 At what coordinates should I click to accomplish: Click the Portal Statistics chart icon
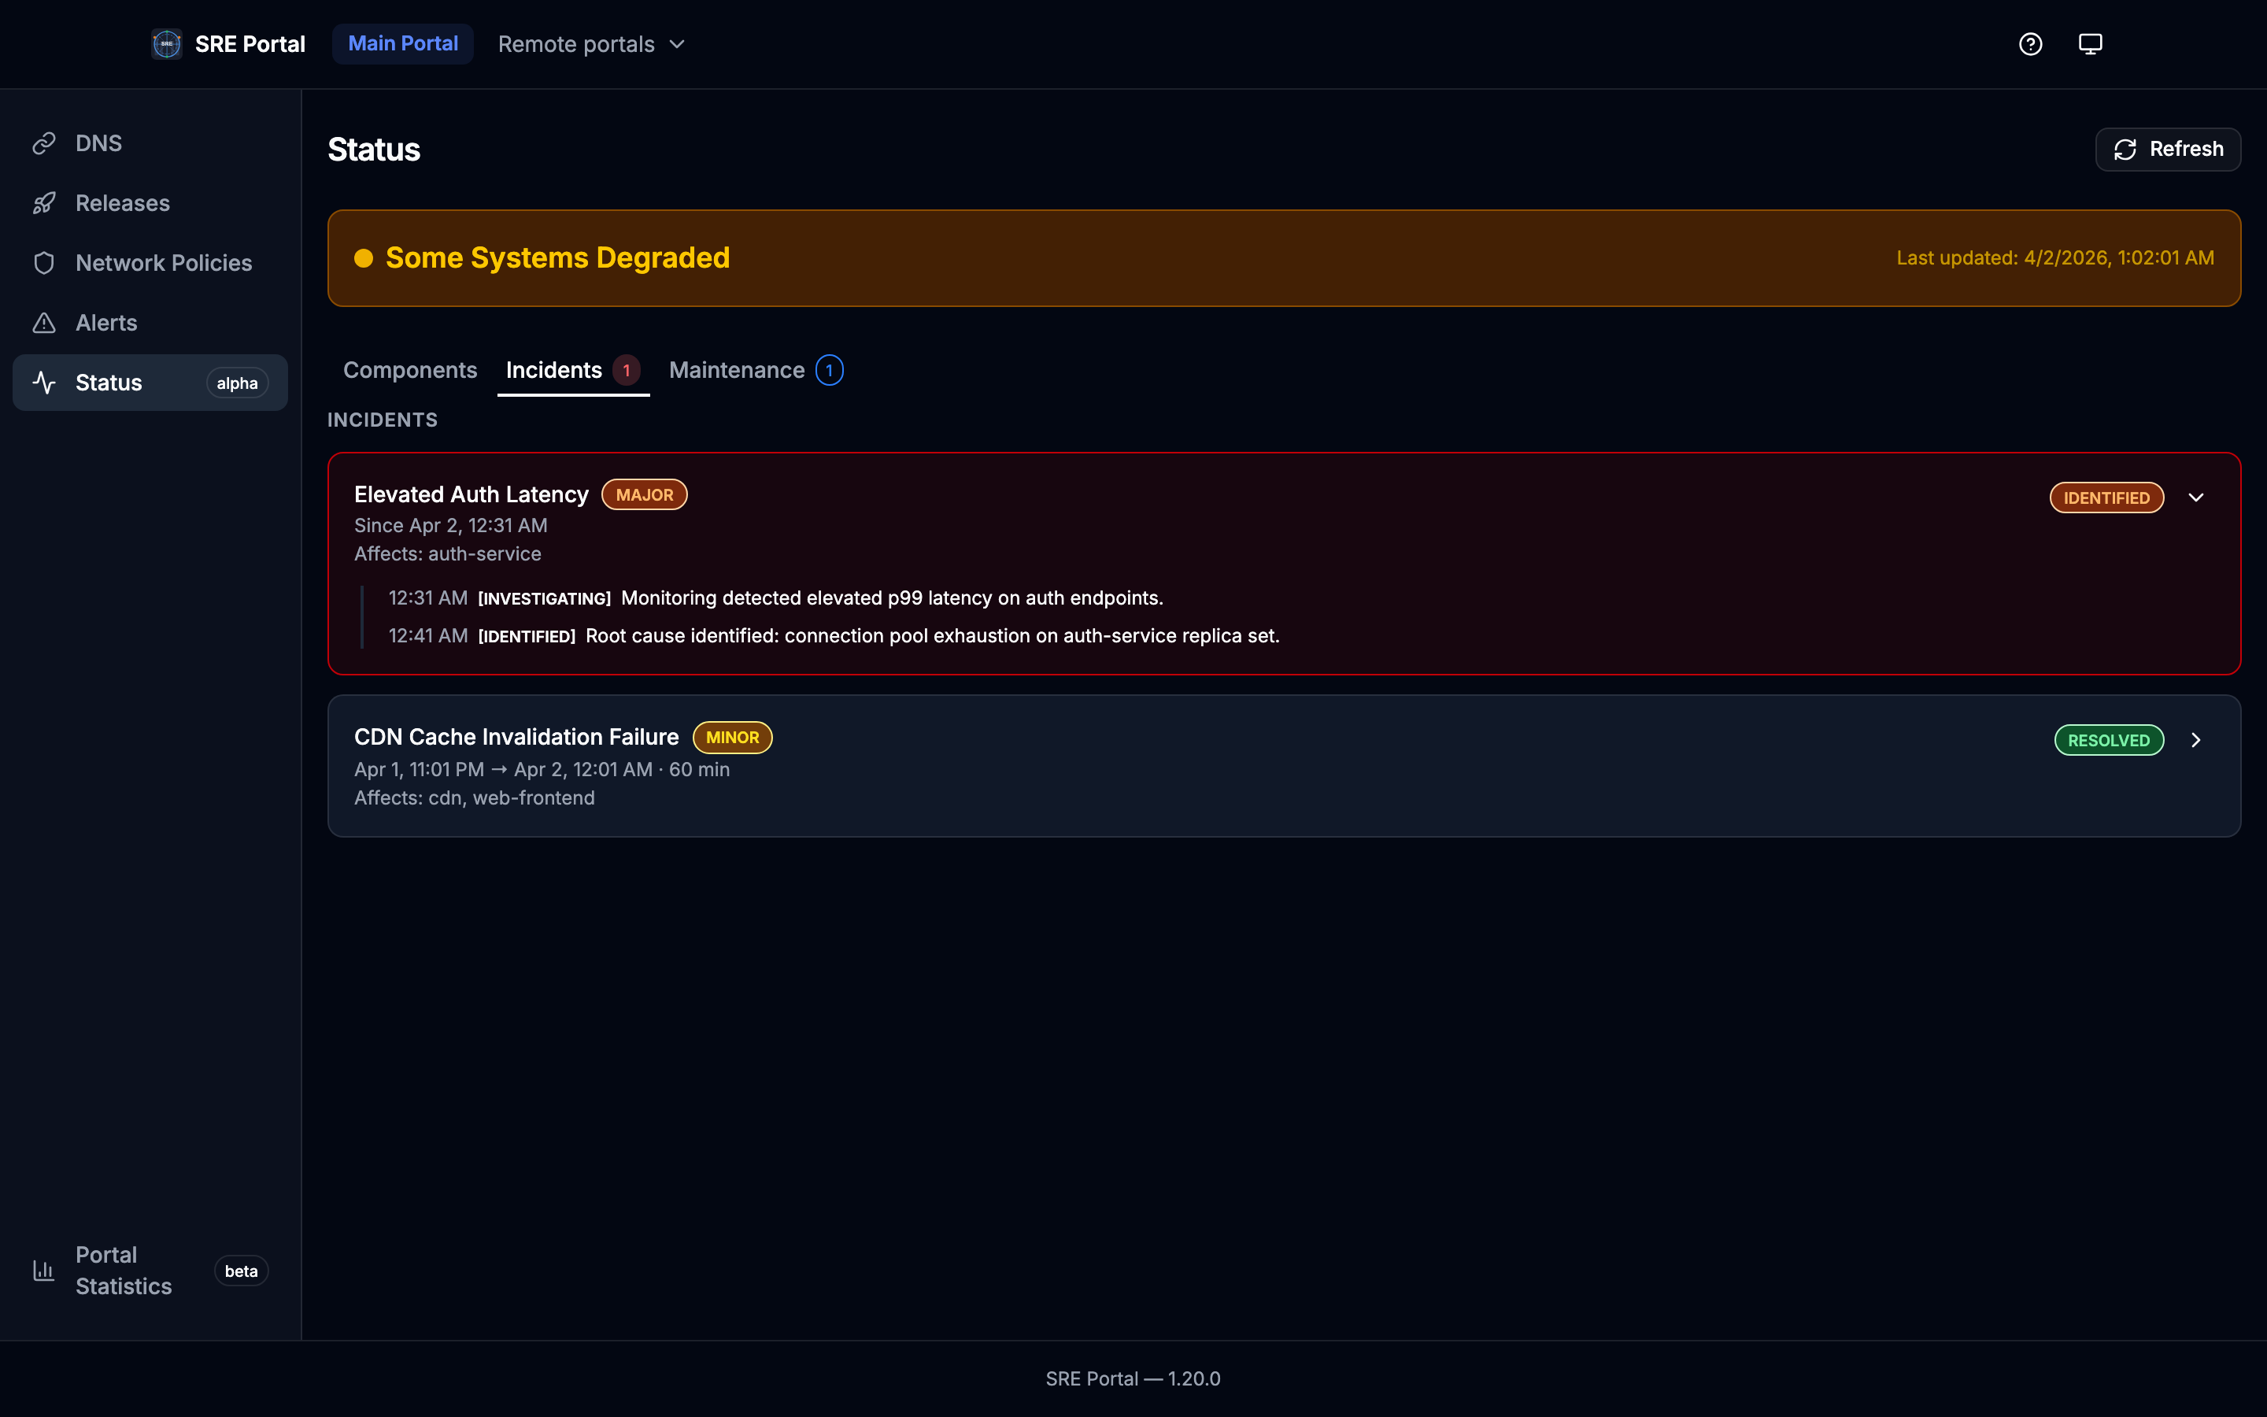click(45, 1271)
